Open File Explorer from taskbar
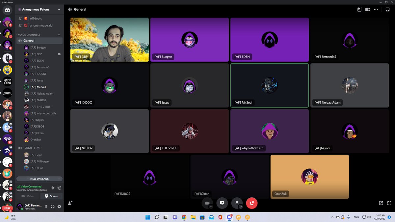 [193, 217]
